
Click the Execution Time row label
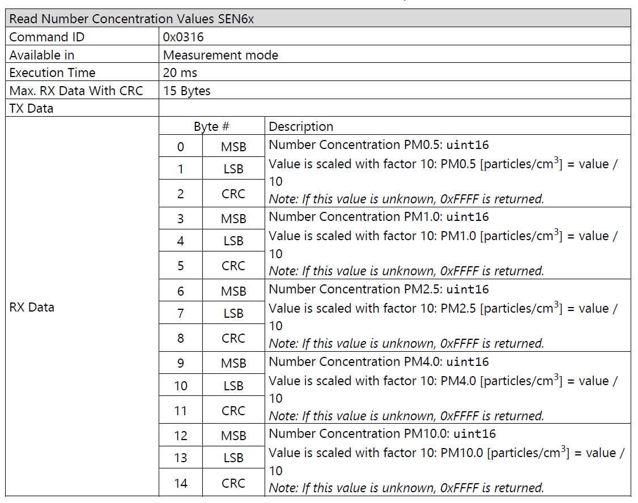click(x=53, y=73)
